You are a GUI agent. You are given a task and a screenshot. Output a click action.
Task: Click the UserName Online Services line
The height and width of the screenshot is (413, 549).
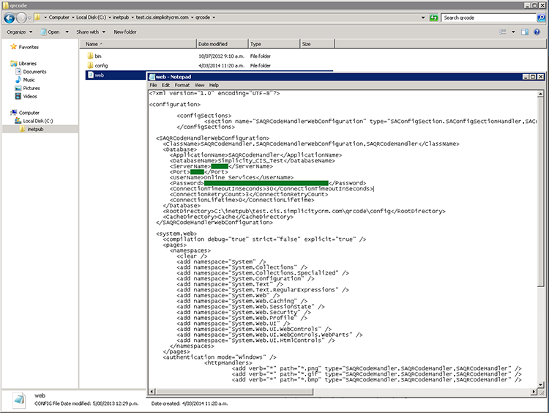[x=232, y=178]
